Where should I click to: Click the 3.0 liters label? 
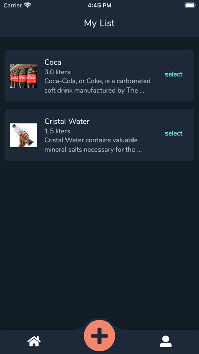(57, 72)
